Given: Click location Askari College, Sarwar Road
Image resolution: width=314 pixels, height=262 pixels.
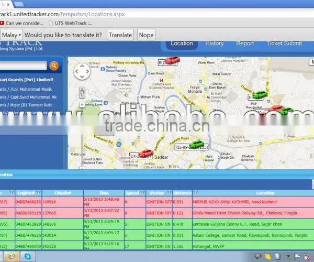Looking at the screenshot, I should (250, 235).
